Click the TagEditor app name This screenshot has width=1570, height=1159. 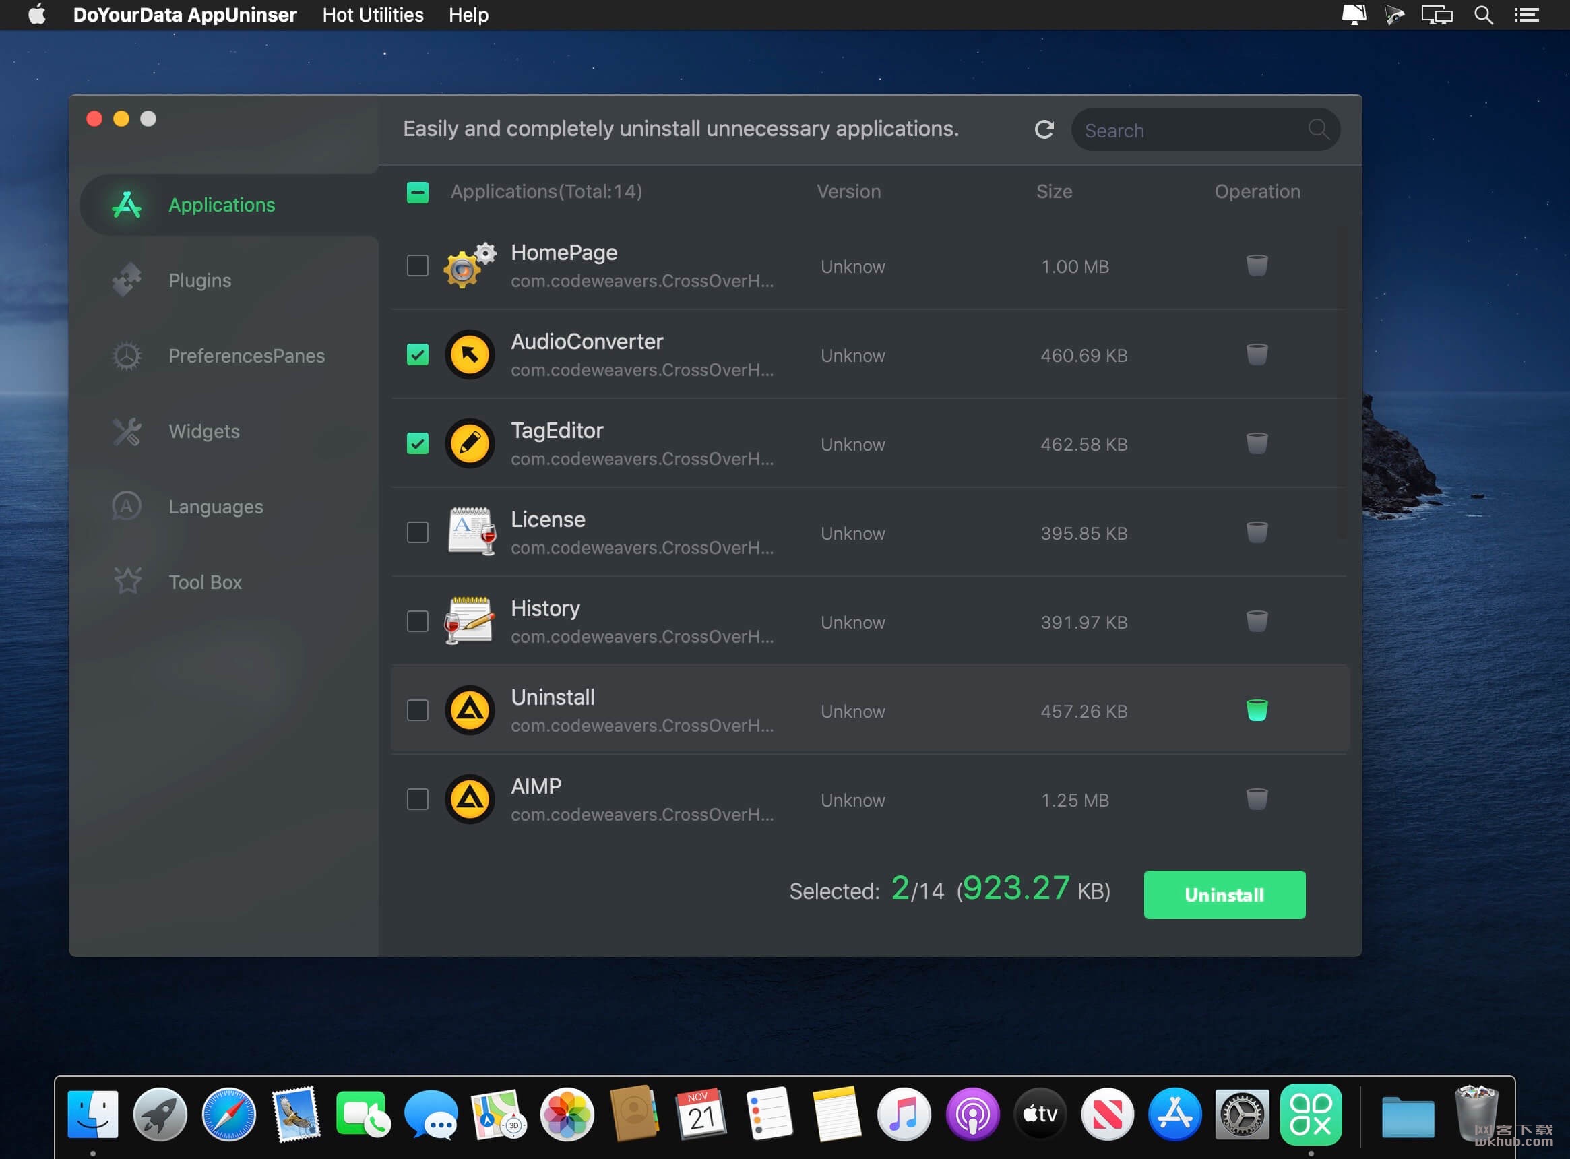557,430
